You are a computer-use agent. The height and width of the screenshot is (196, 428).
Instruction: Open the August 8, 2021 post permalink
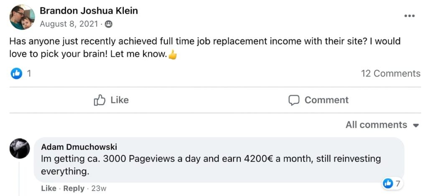(69, 24)
